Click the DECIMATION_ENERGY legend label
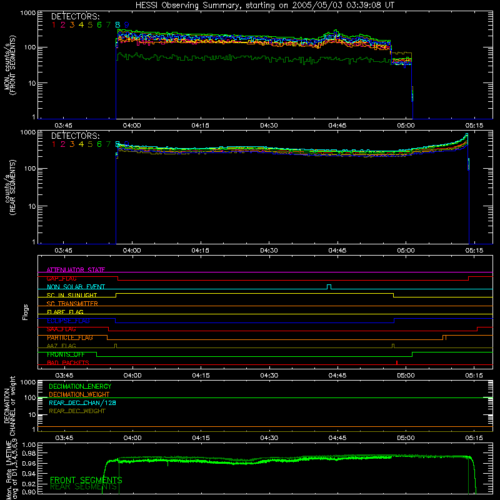500x500 pixels. (x=80, y=386)
